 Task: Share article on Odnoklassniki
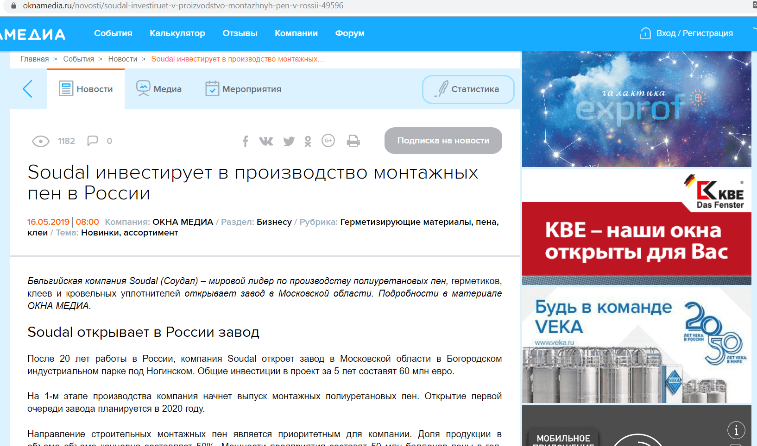coord(308,141)
